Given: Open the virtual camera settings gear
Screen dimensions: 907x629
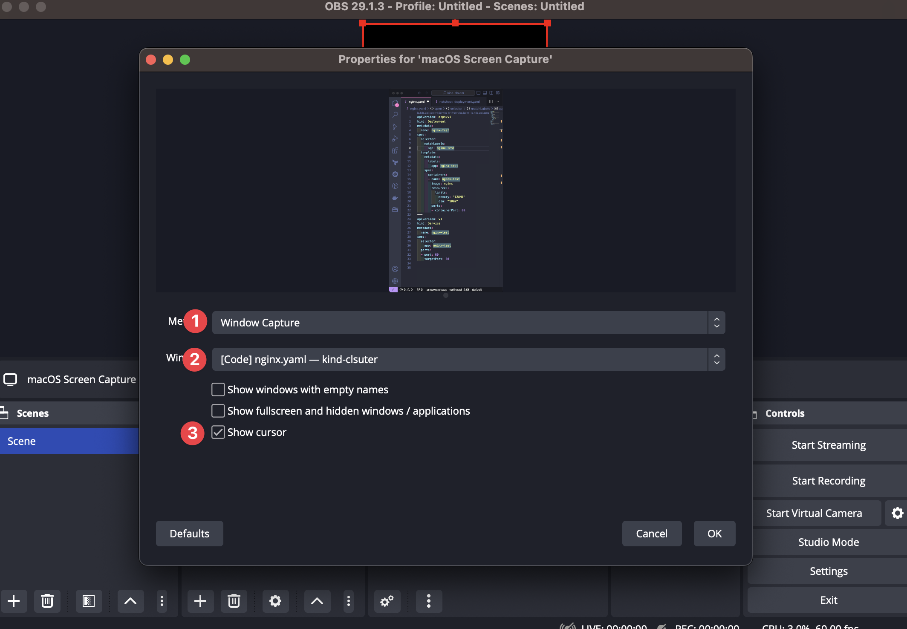Looking at the screenshot, I should click(x=897, y=513).
